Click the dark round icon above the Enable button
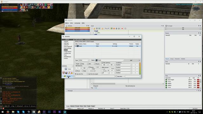 click(66, 73)
